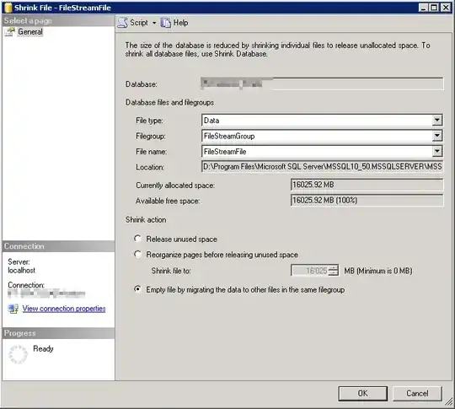The height and width of the screenshot is (409, 455).
Task: Select the General page icon
Action: pyautogui.click(x=9, y=32)
